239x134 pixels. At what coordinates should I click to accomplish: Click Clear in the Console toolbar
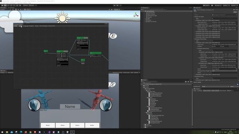pos(195,91)
